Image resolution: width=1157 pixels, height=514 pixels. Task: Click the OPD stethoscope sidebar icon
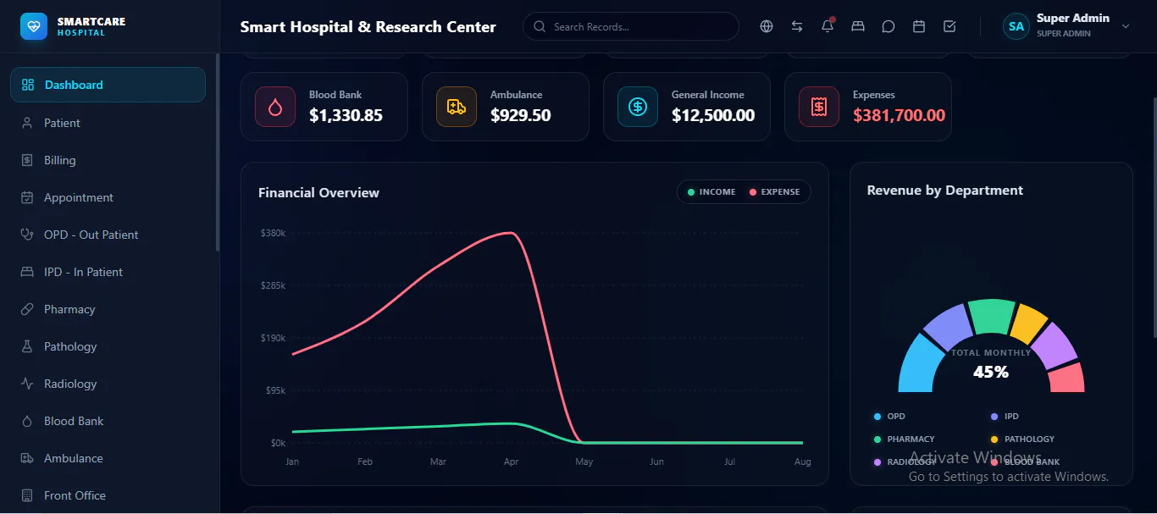click(27, 235)
